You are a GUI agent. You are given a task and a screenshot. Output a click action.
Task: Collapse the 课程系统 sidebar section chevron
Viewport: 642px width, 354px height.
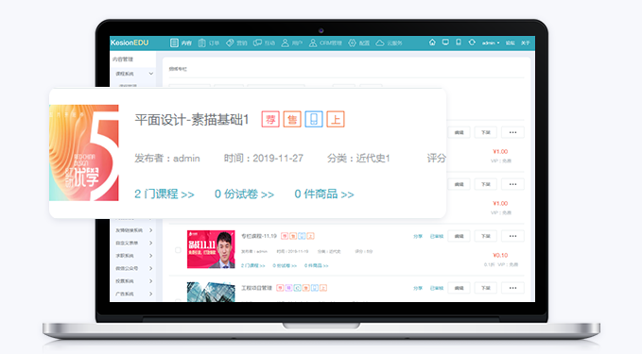pos(151,74)
